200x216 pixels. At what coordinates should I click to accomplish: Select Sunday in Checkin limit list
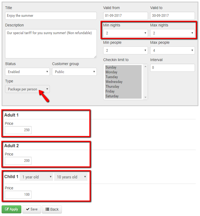tap(111, 67)
